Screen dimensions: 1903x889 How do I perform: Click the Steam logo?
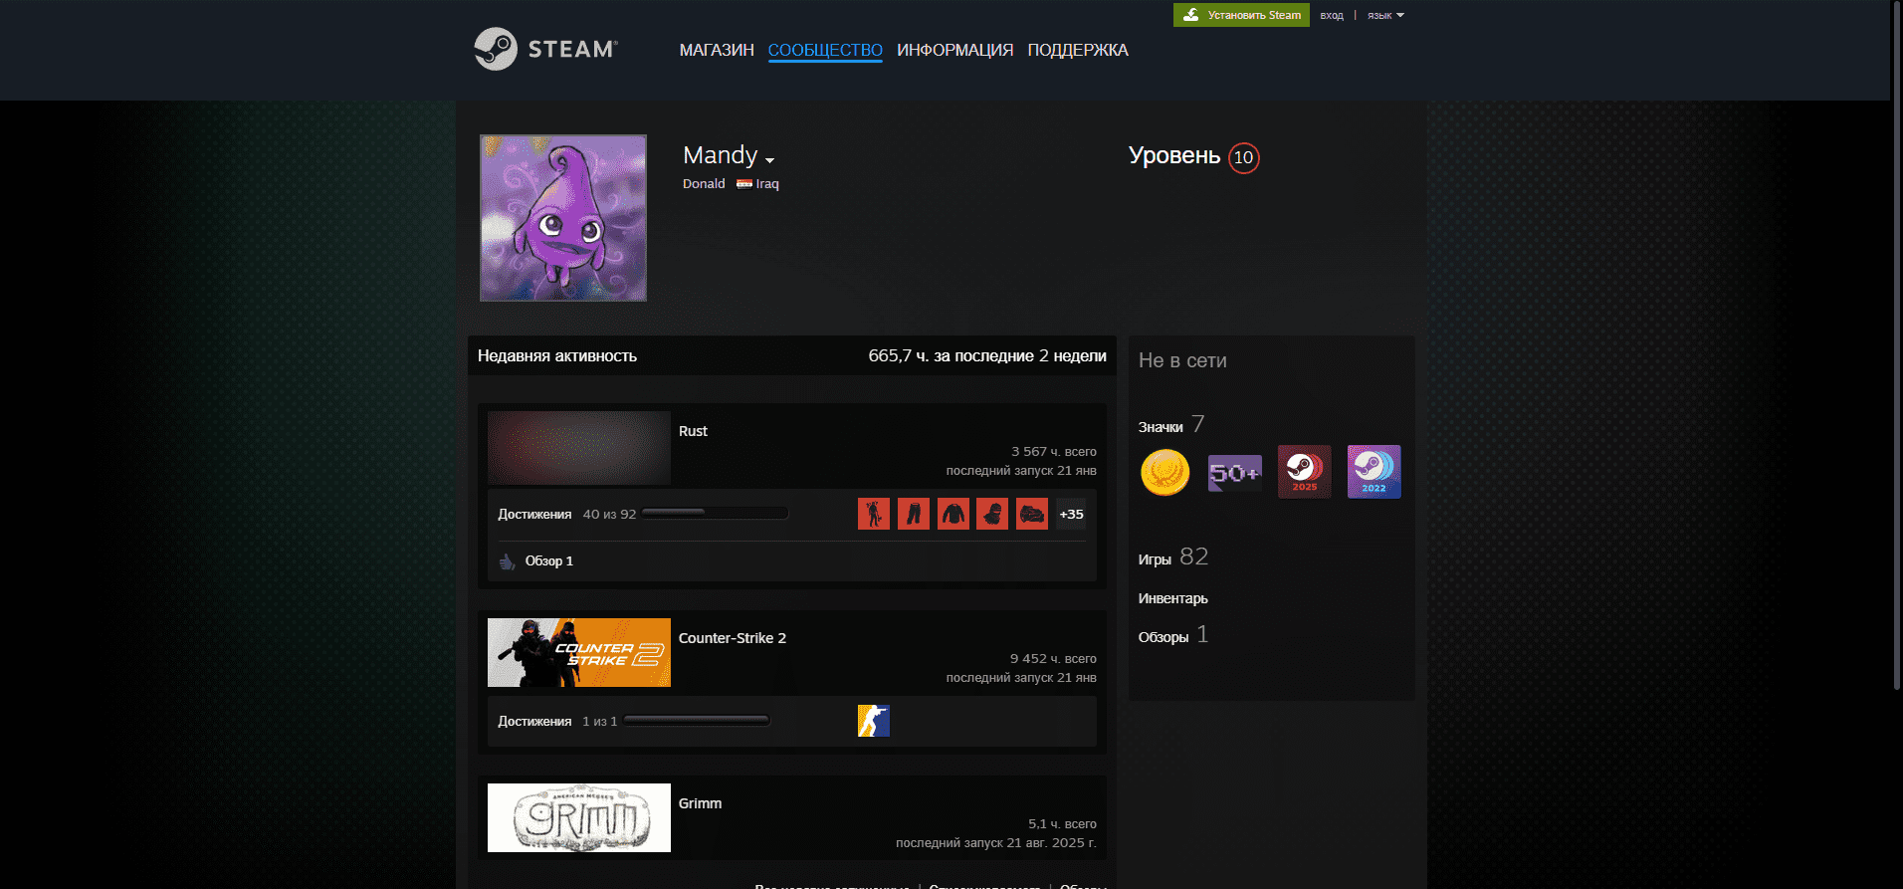click(545, 49)
